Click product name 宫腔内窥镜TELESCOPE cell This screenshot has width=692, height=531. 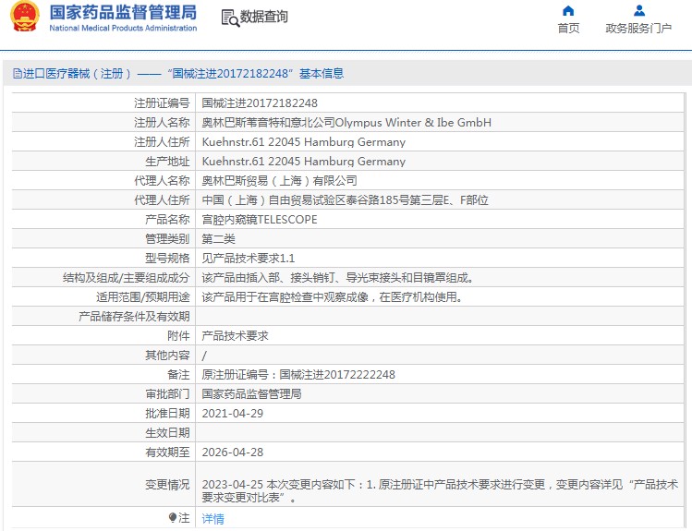click(x=260, y=220)
